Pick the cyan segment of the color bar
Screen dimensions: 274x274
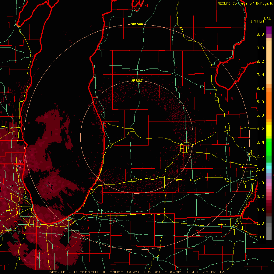[269, 167]
